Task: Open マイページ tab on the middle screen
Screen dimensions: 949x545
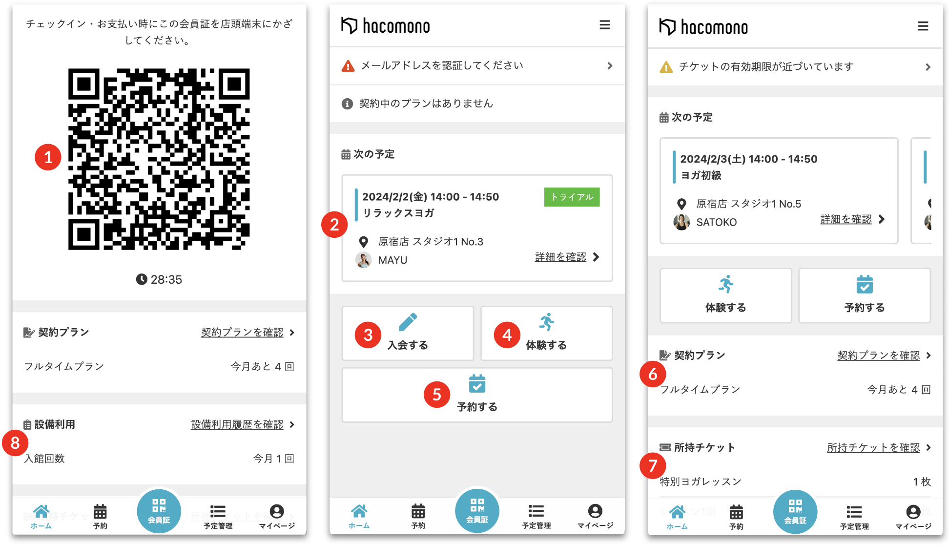Action: [595, 516]
